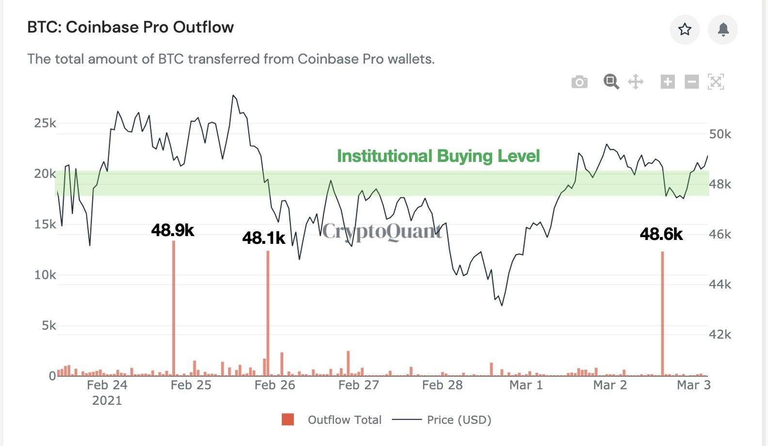Toggle Outflow Total series in legend
The image size is (768, 446).
(x=344, y=420)
